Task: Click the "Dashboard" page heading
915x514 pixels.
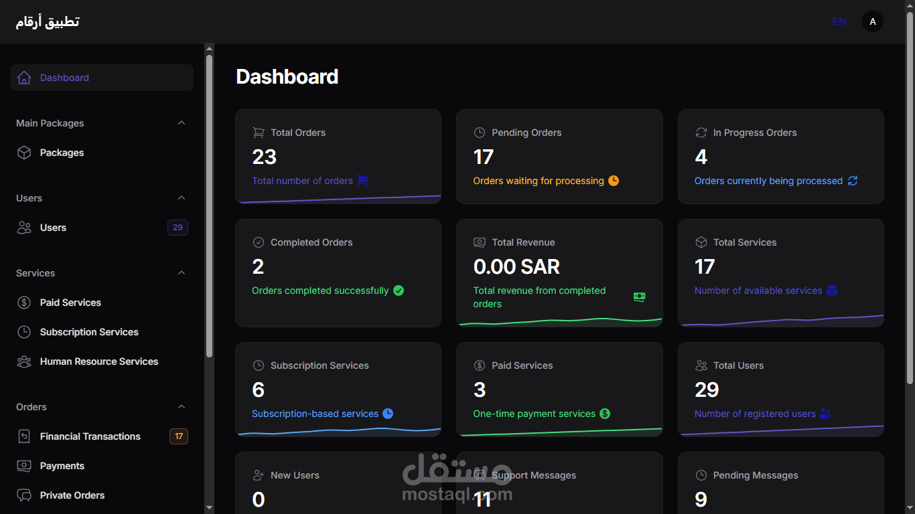Action: (x=287, y=76)
